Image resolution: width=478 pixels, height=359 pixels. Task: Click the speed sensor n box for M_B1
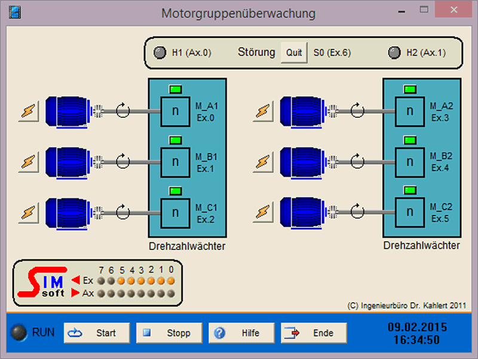point(175,162)
